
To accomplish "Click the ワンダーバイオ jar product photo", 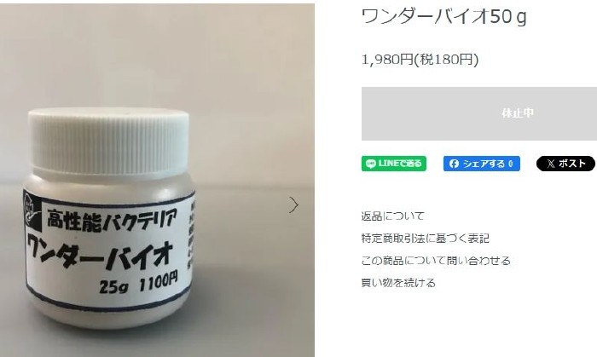I will tap(157, 181).
